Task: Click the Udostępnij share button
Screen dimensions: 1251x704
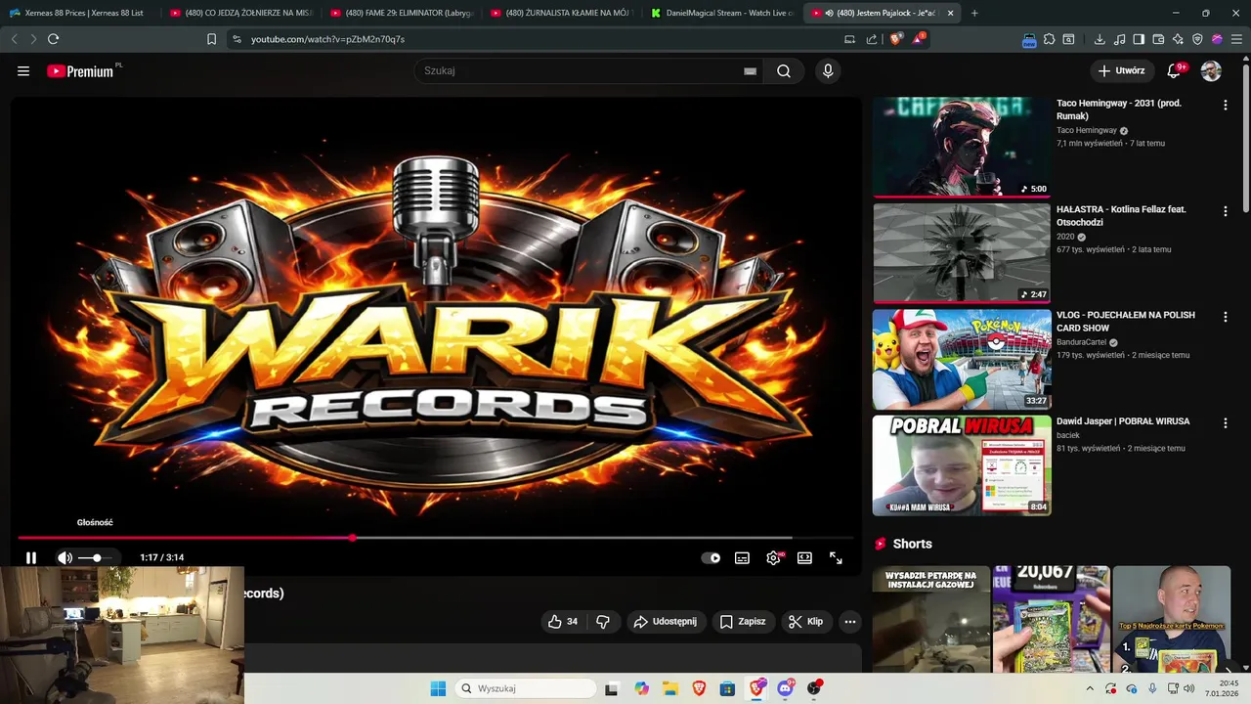Action: pyautogui.click(x=665, y=621)
